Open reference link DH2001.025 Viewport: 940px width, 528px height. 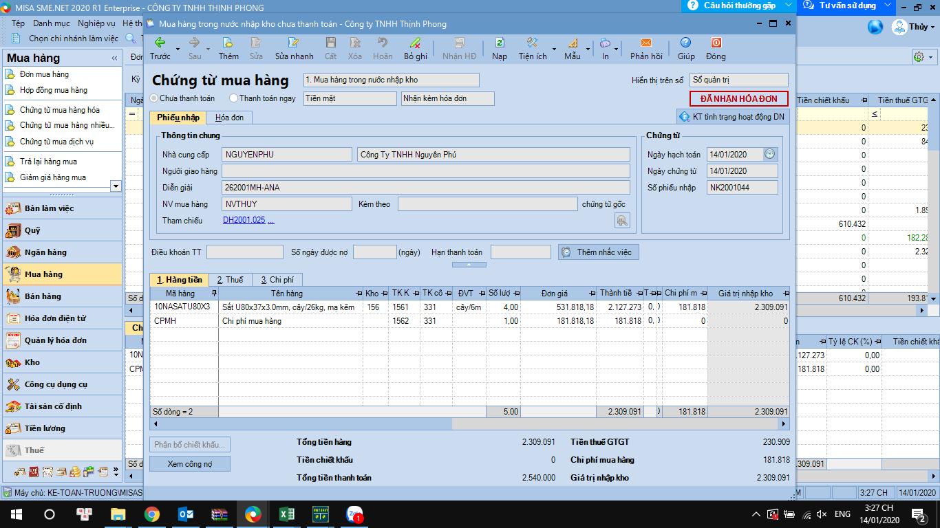[244, 221]
